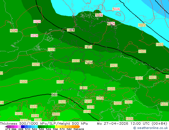Click the 486 scale value
The width and height of the screenshot is (169, 130).
pos(14,129)
